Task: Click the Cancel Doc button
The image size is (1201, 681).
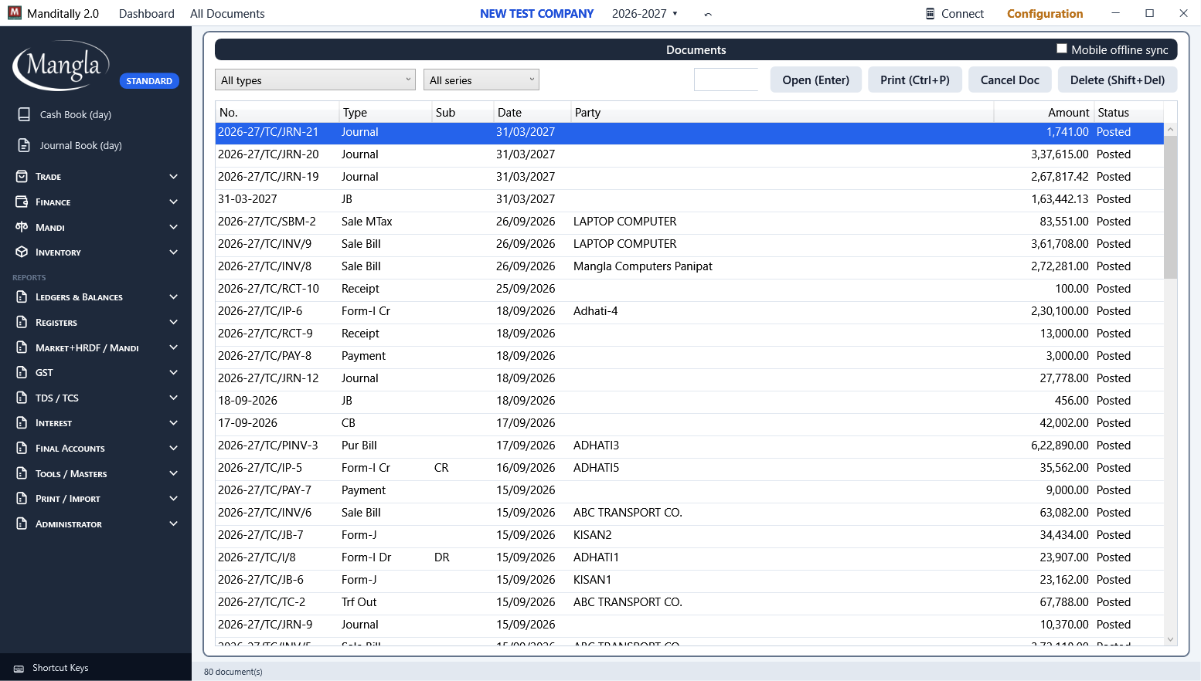Action: click(1010, 80)
